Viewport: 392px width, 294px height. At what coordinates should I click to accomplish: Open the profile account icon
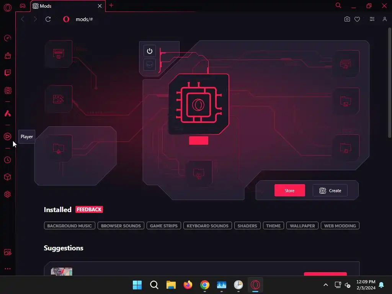pyautogui.click(x=384, y=19)
